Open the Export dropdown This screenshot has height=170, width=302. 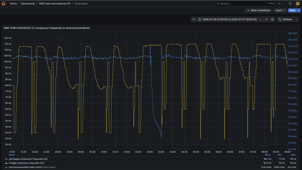click(x=280, y=11)
